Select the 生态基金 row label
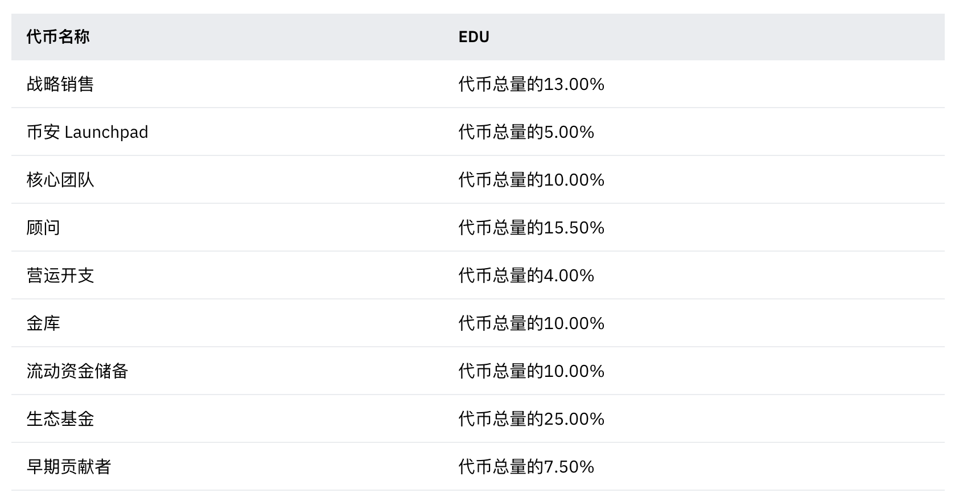Viewport: 955px width, 501px height. [x=60, y=419]
